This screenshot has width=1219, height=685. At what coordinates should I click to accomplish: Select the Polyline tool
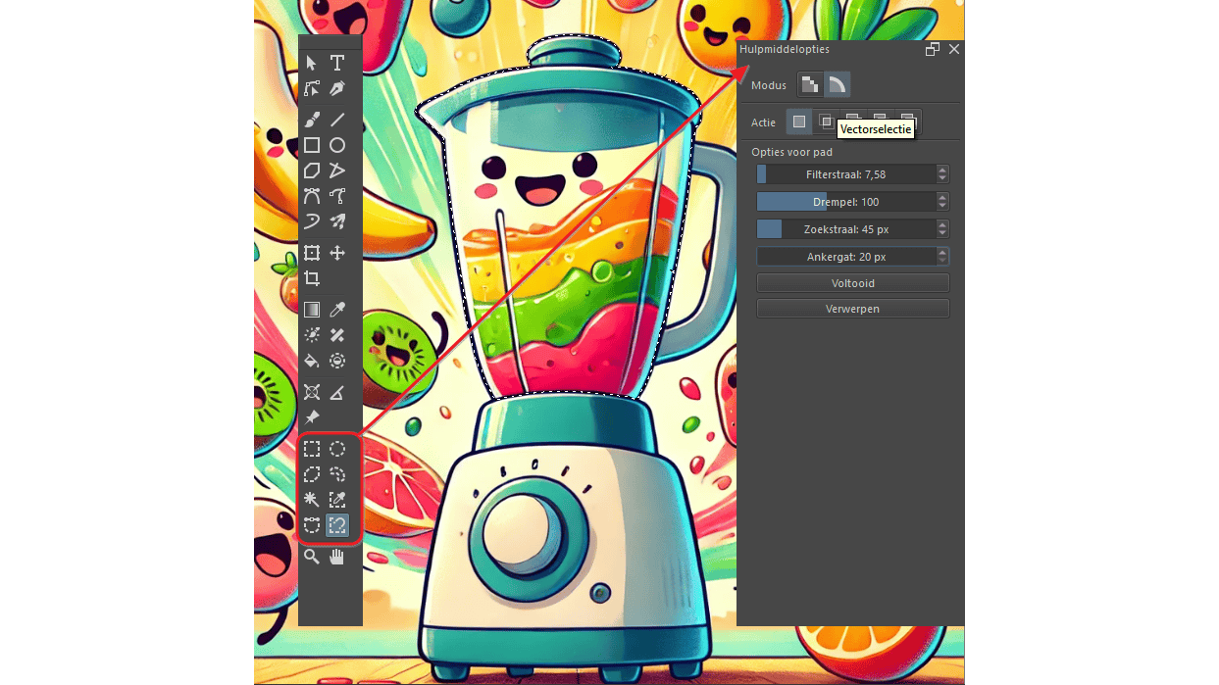[x=337, y=171]
